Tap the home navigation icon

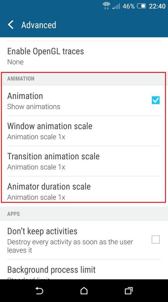coord(84,291)
